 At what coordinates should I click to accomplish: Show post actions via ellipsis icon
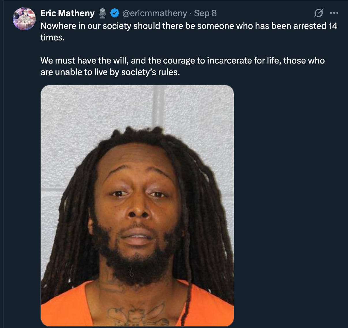pyautogui.click(x=334, y=13)
